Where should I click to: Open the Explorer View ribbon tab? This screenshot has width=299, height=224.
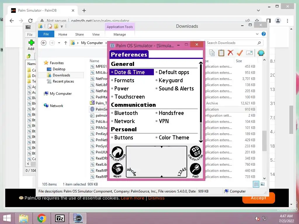[96, 34]
